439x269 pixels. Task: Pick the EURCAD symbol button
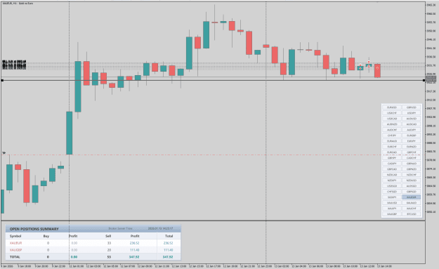392,152
